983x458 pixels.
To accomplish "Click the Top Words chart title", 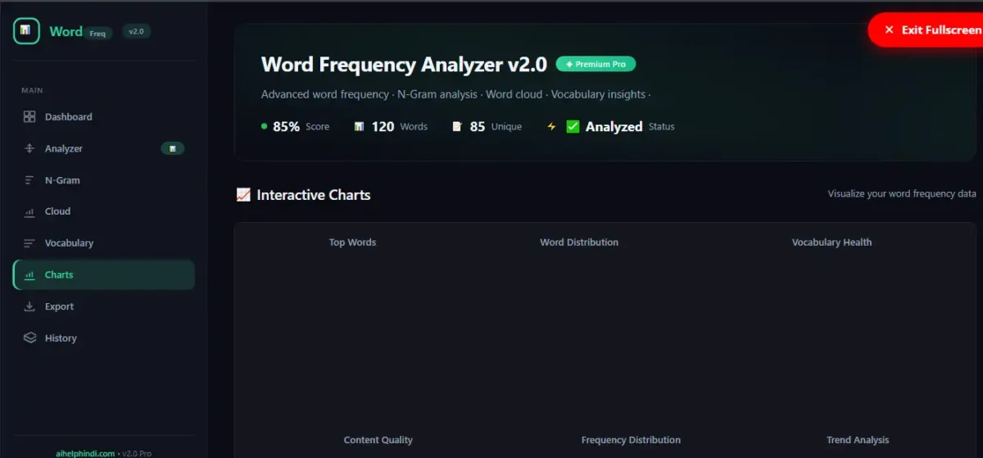I will click(352, 243).
